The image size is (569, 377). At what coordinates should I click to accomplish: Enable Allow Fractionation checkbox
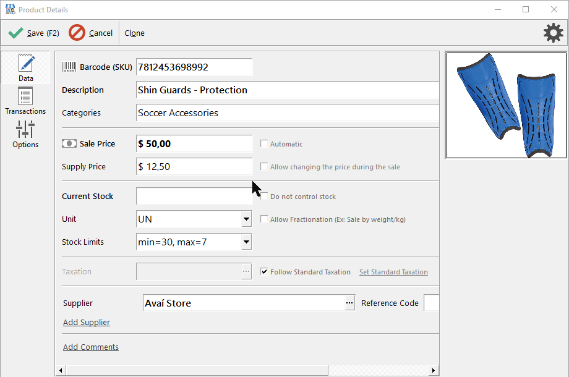pos(264,219)
